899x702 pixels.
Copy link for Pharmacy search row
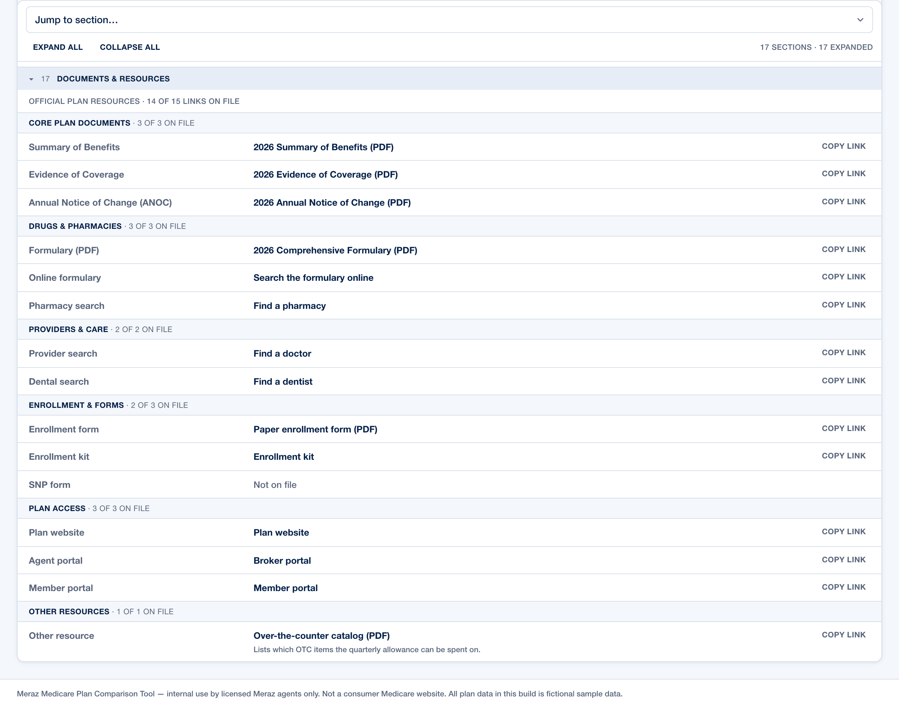click(844, 305)
